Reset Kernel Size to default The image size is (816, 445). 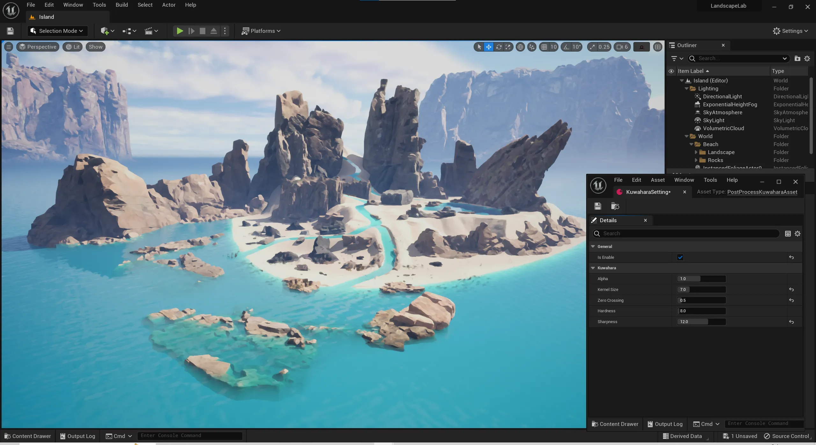[x=791, y=290]
